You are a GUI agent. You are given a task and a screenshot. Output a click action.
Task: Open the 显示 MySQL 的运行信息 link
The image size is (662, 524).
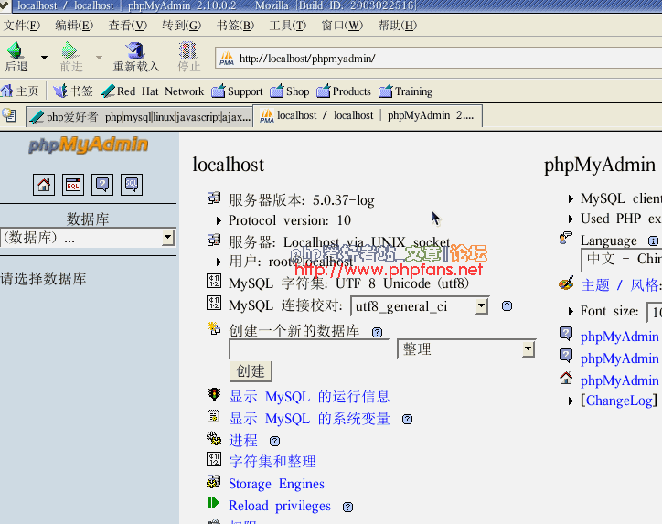coord(309,397)
